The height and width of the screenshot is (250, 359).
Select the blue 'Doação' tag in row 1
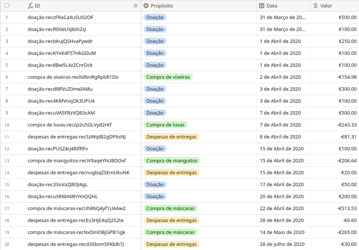(155, 17)
